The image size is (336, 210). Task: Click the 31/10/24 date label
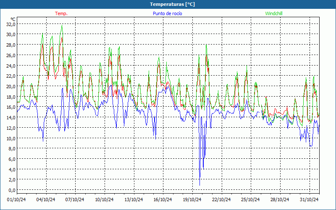point(309,199)
